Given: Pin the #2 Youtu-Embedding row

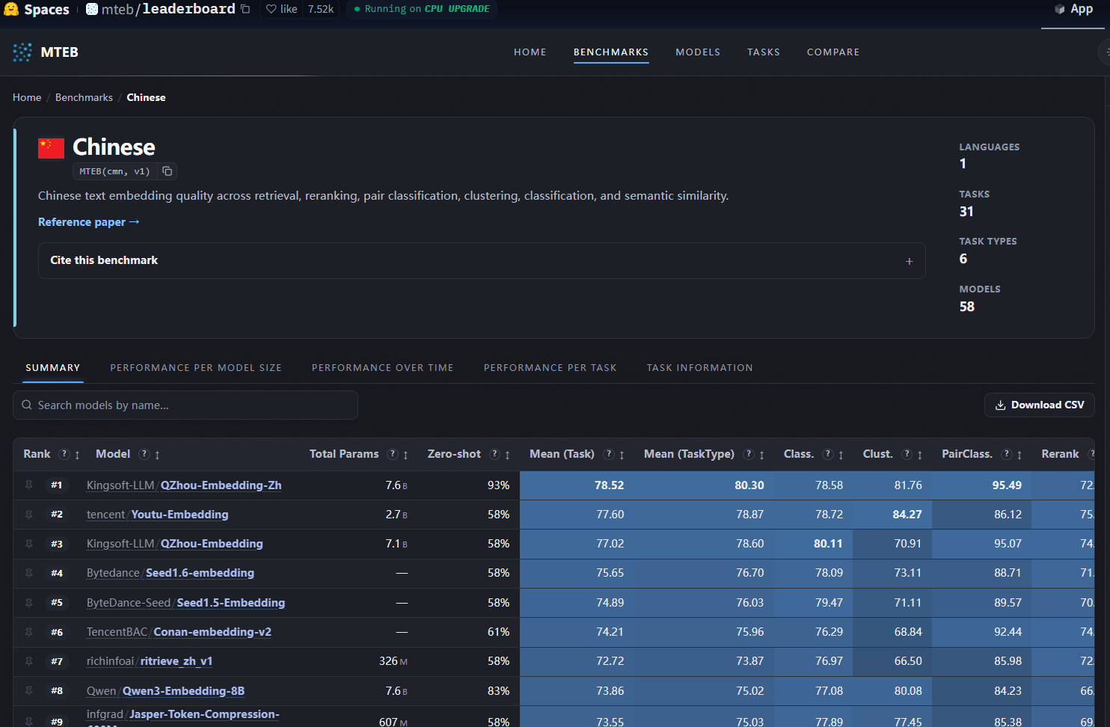Looking at the screenshot, I should point(29,515).
